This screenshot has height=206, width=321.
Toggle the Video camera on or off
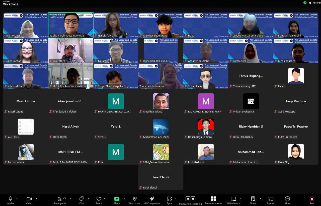click(x=29, y=199)
